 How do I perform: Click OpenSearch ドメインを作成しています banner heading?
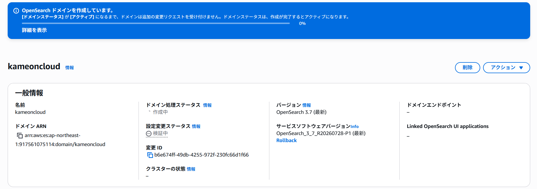pos(68,10)
